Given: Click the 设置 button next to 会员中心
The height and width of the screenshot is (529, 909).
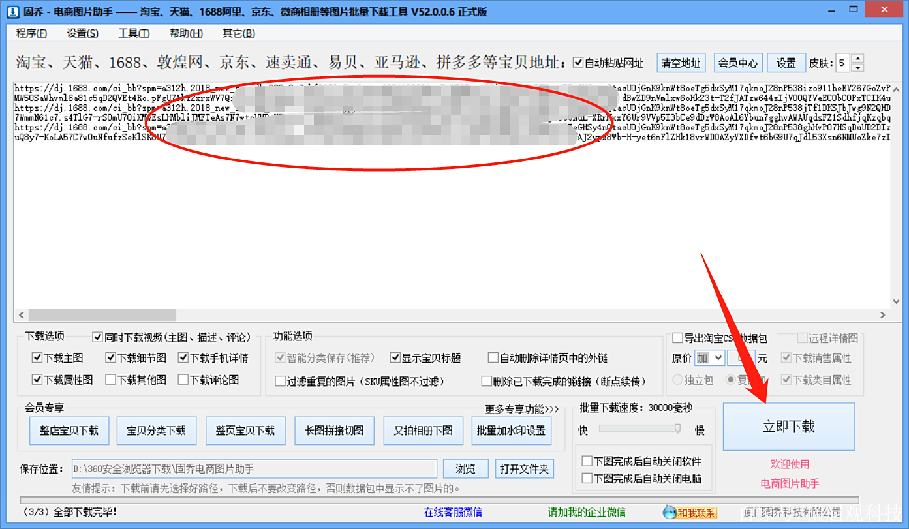Looking at the screenshot, I should pyautogui.click(x=786, y=63).
